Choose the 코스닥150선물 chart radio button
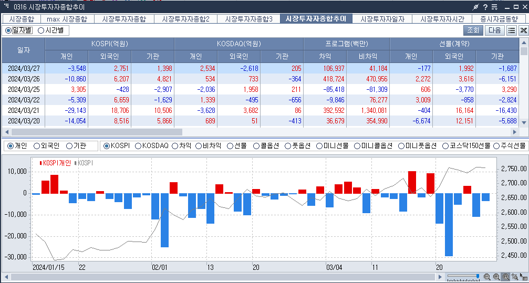 (445, 146)
